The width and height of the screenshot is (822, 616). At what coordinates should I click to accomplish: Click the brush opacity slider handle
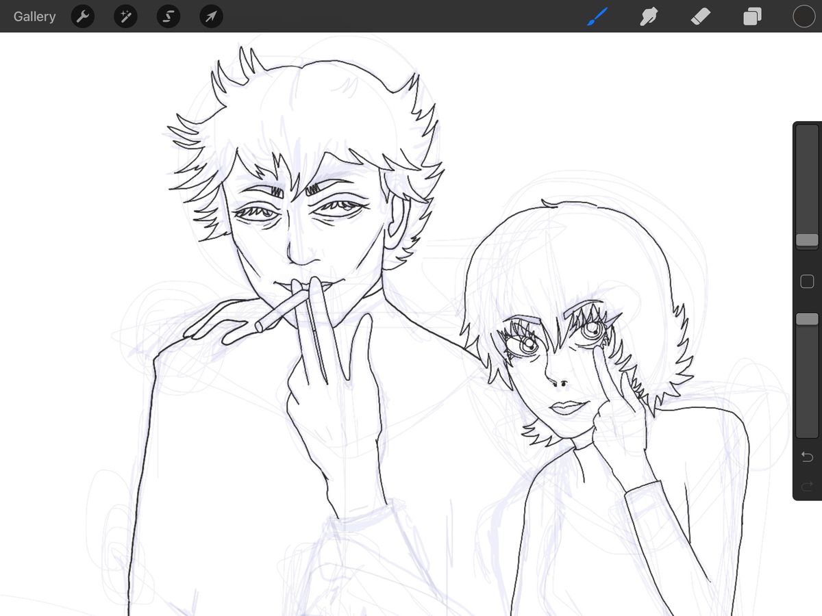pos(807,319)
